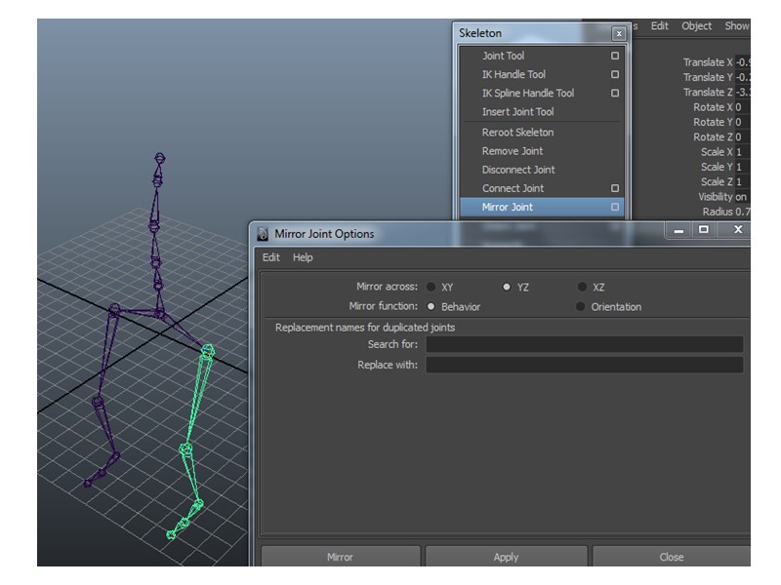Viewport: 781px width, 585px height.
Task: Close Mirror Joint Options via X
Action: tap(738, 229)
